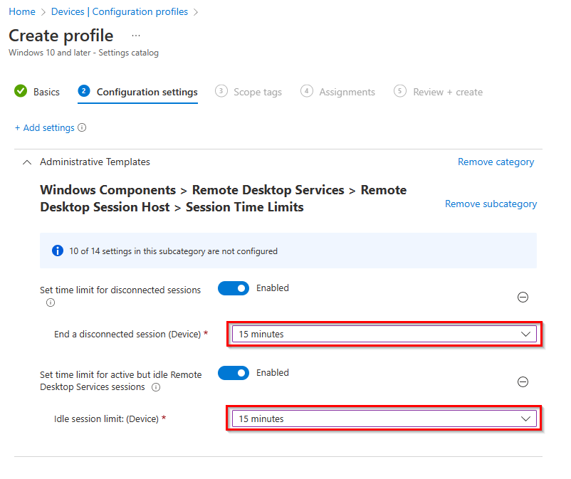Open Idle session limit dropdown

384,419
